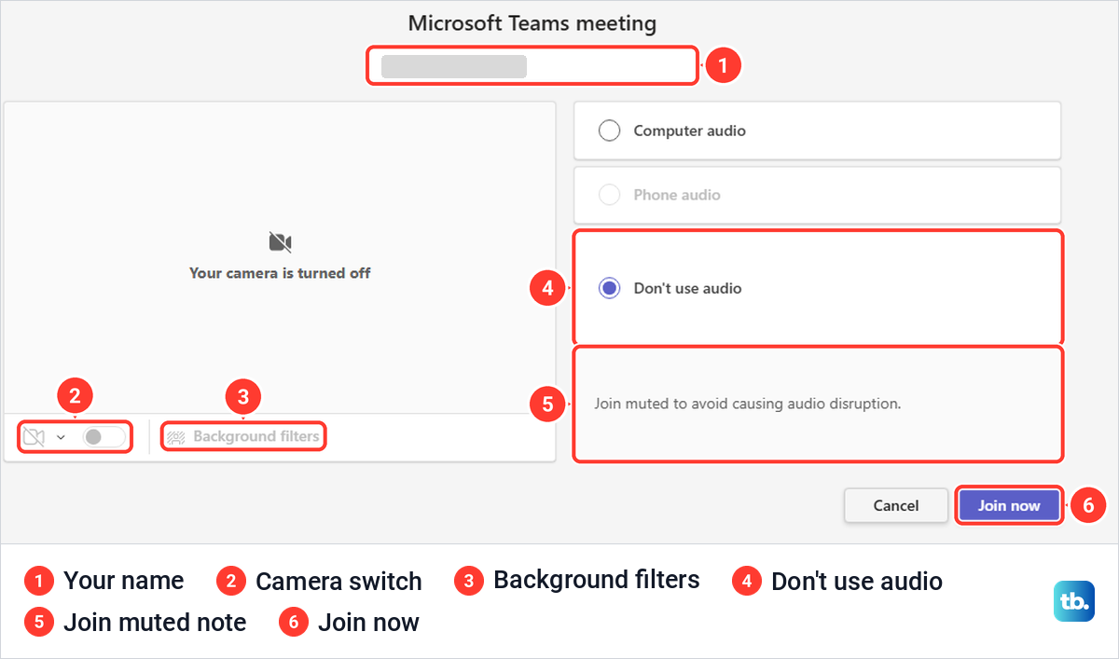The image size is (1119, 659).
Task: Click the Join now button
Action: (1009, 505)
